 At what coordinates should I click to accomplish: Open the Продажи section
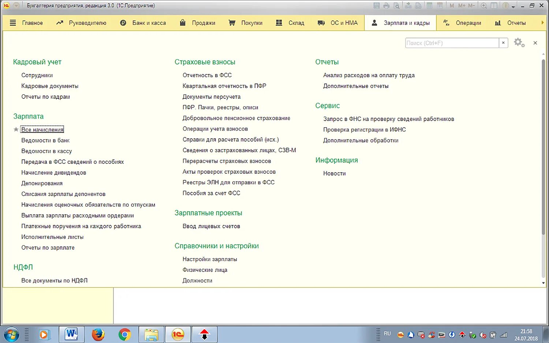pyautogui.click(x=197, y=23)
